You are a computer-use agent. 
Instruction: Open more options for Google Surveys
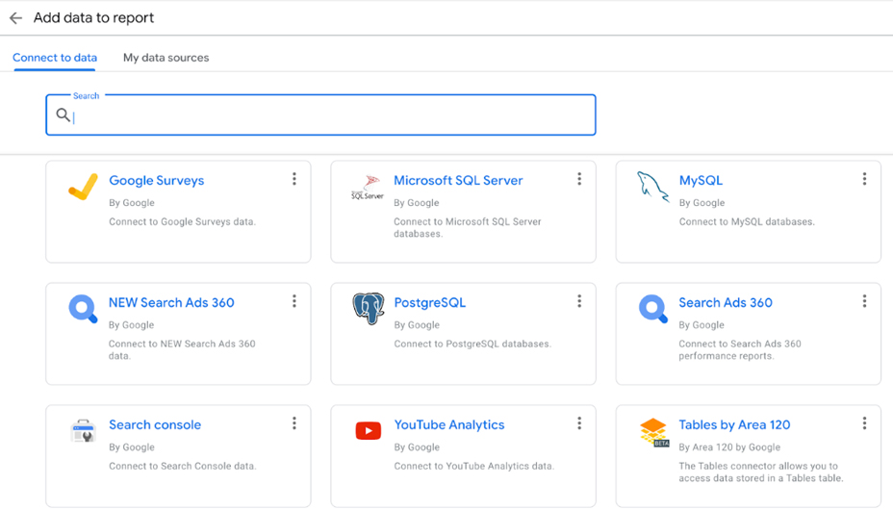coord(294,179)
